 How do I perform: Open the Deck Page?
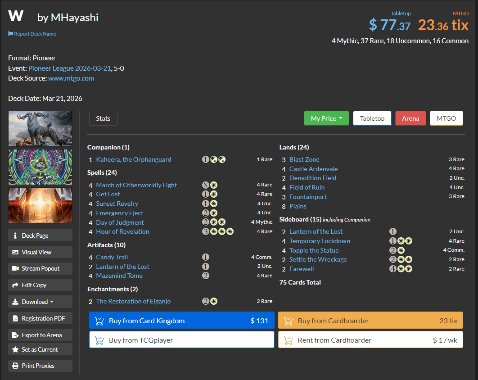click(40, 235)
